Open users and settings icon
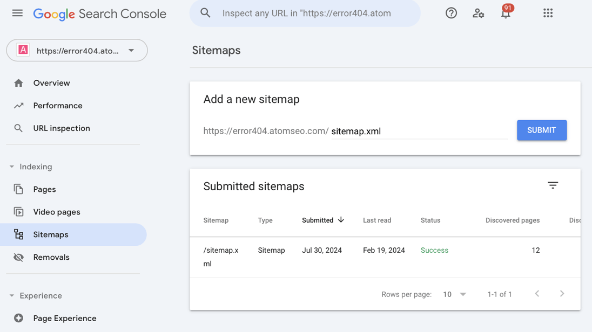Image resolution: width=592 pixels, height=332 pixels. [x=478, y=13]
